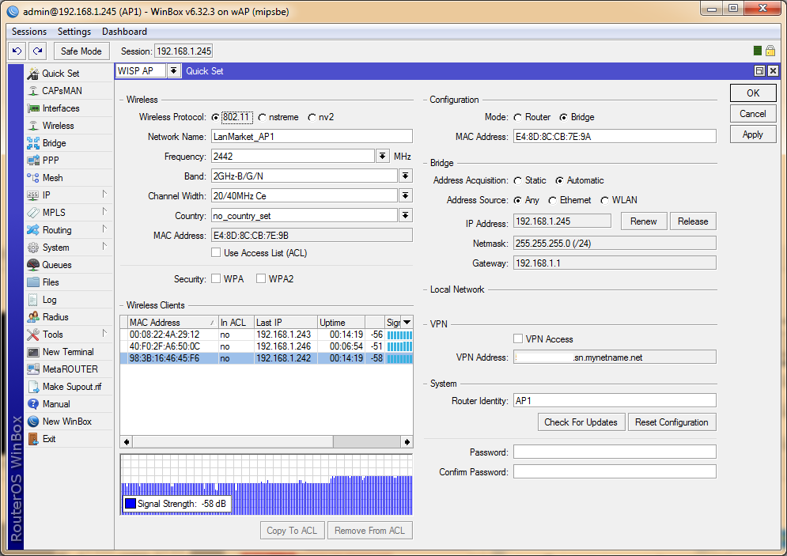Expand the Band dropdown list
The image size is (787, 556).
(405, 176)
